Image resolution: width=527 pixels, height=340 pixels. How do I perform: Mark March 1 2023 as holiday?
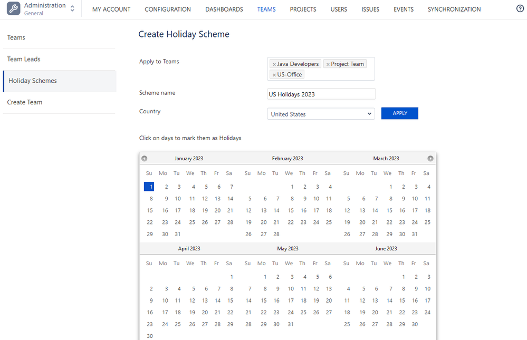391,187
